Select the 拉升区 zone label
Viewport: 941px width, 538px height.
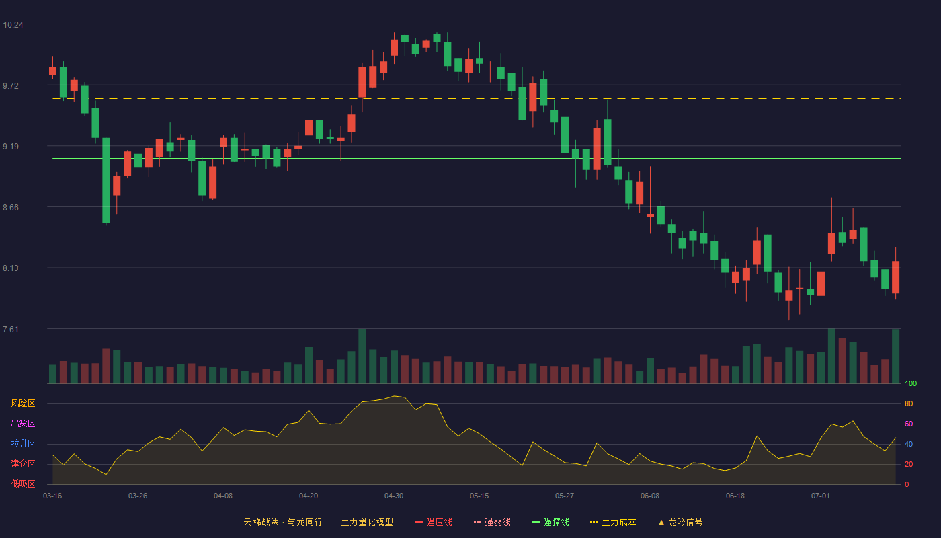click(x=23, y=444)
